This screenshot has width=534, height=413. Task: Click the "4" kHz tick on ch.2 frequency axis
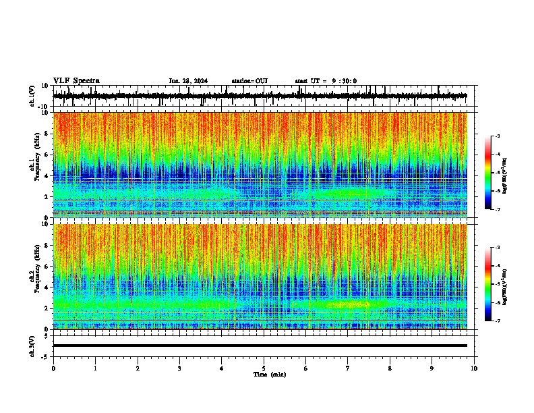click(47, 287)
